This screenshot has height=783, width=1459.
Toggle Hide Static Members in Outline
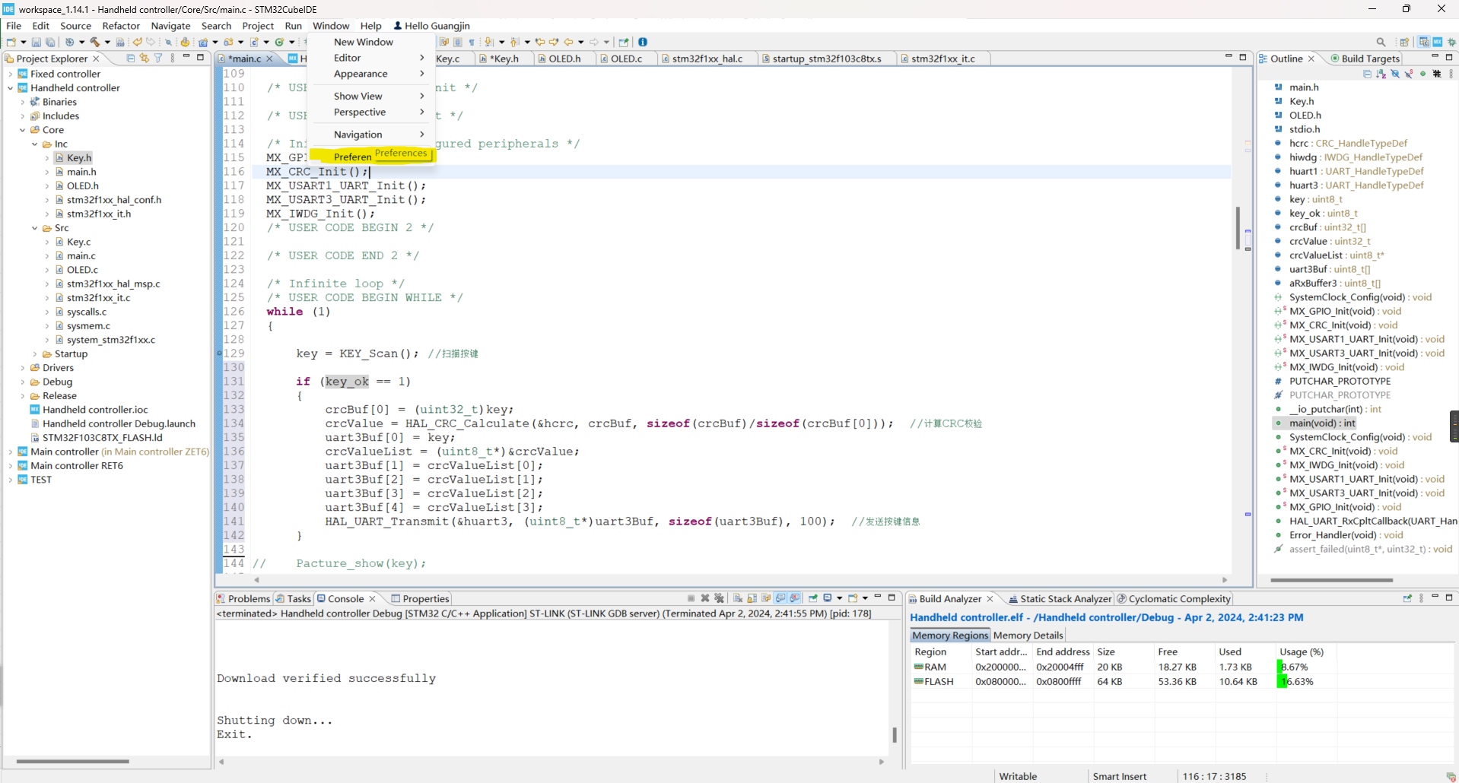click(x=1409, y=74)
